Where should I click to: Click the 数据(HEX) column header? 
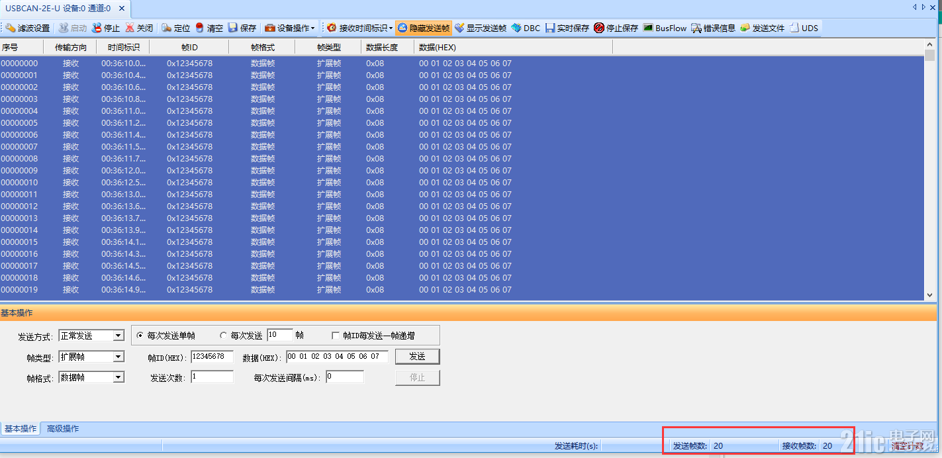[x=514, y=48]
